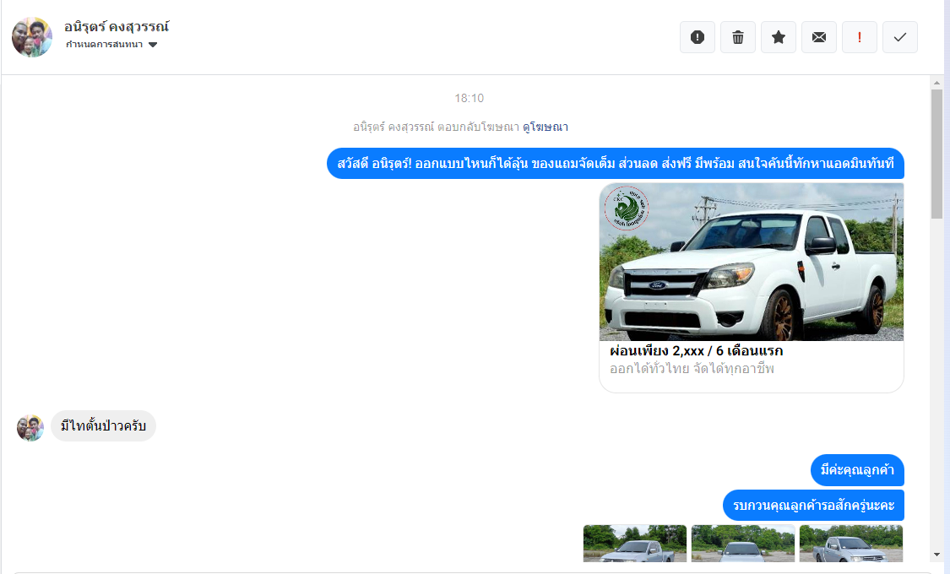The width and height of the screenshot is (950, 574).
Task: Open third pickup photo thumbnail
Action: [850, 544]
